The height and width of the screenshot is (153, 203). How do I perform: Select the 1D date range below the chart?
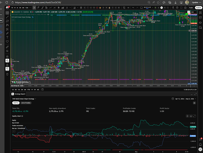click(13, 90)
